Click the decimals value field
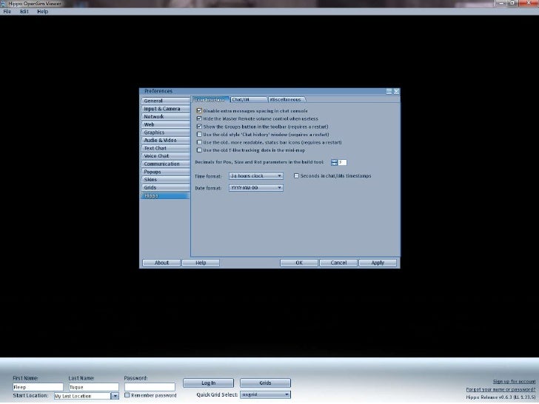 342,162
